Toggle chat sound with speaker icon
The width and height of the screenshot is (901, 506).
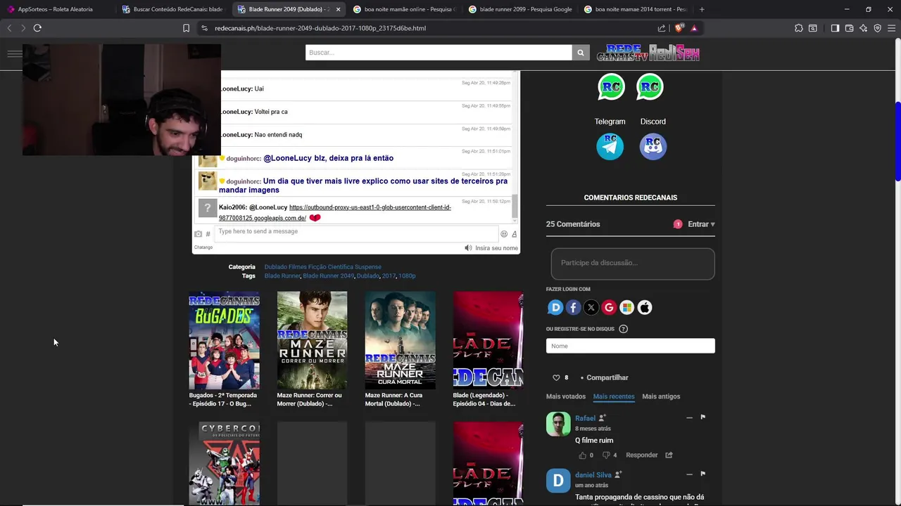point(468,248)
